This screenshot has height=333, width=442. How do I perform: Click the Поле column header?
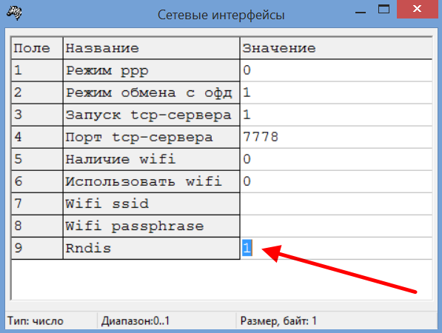[x=37, y=48]
